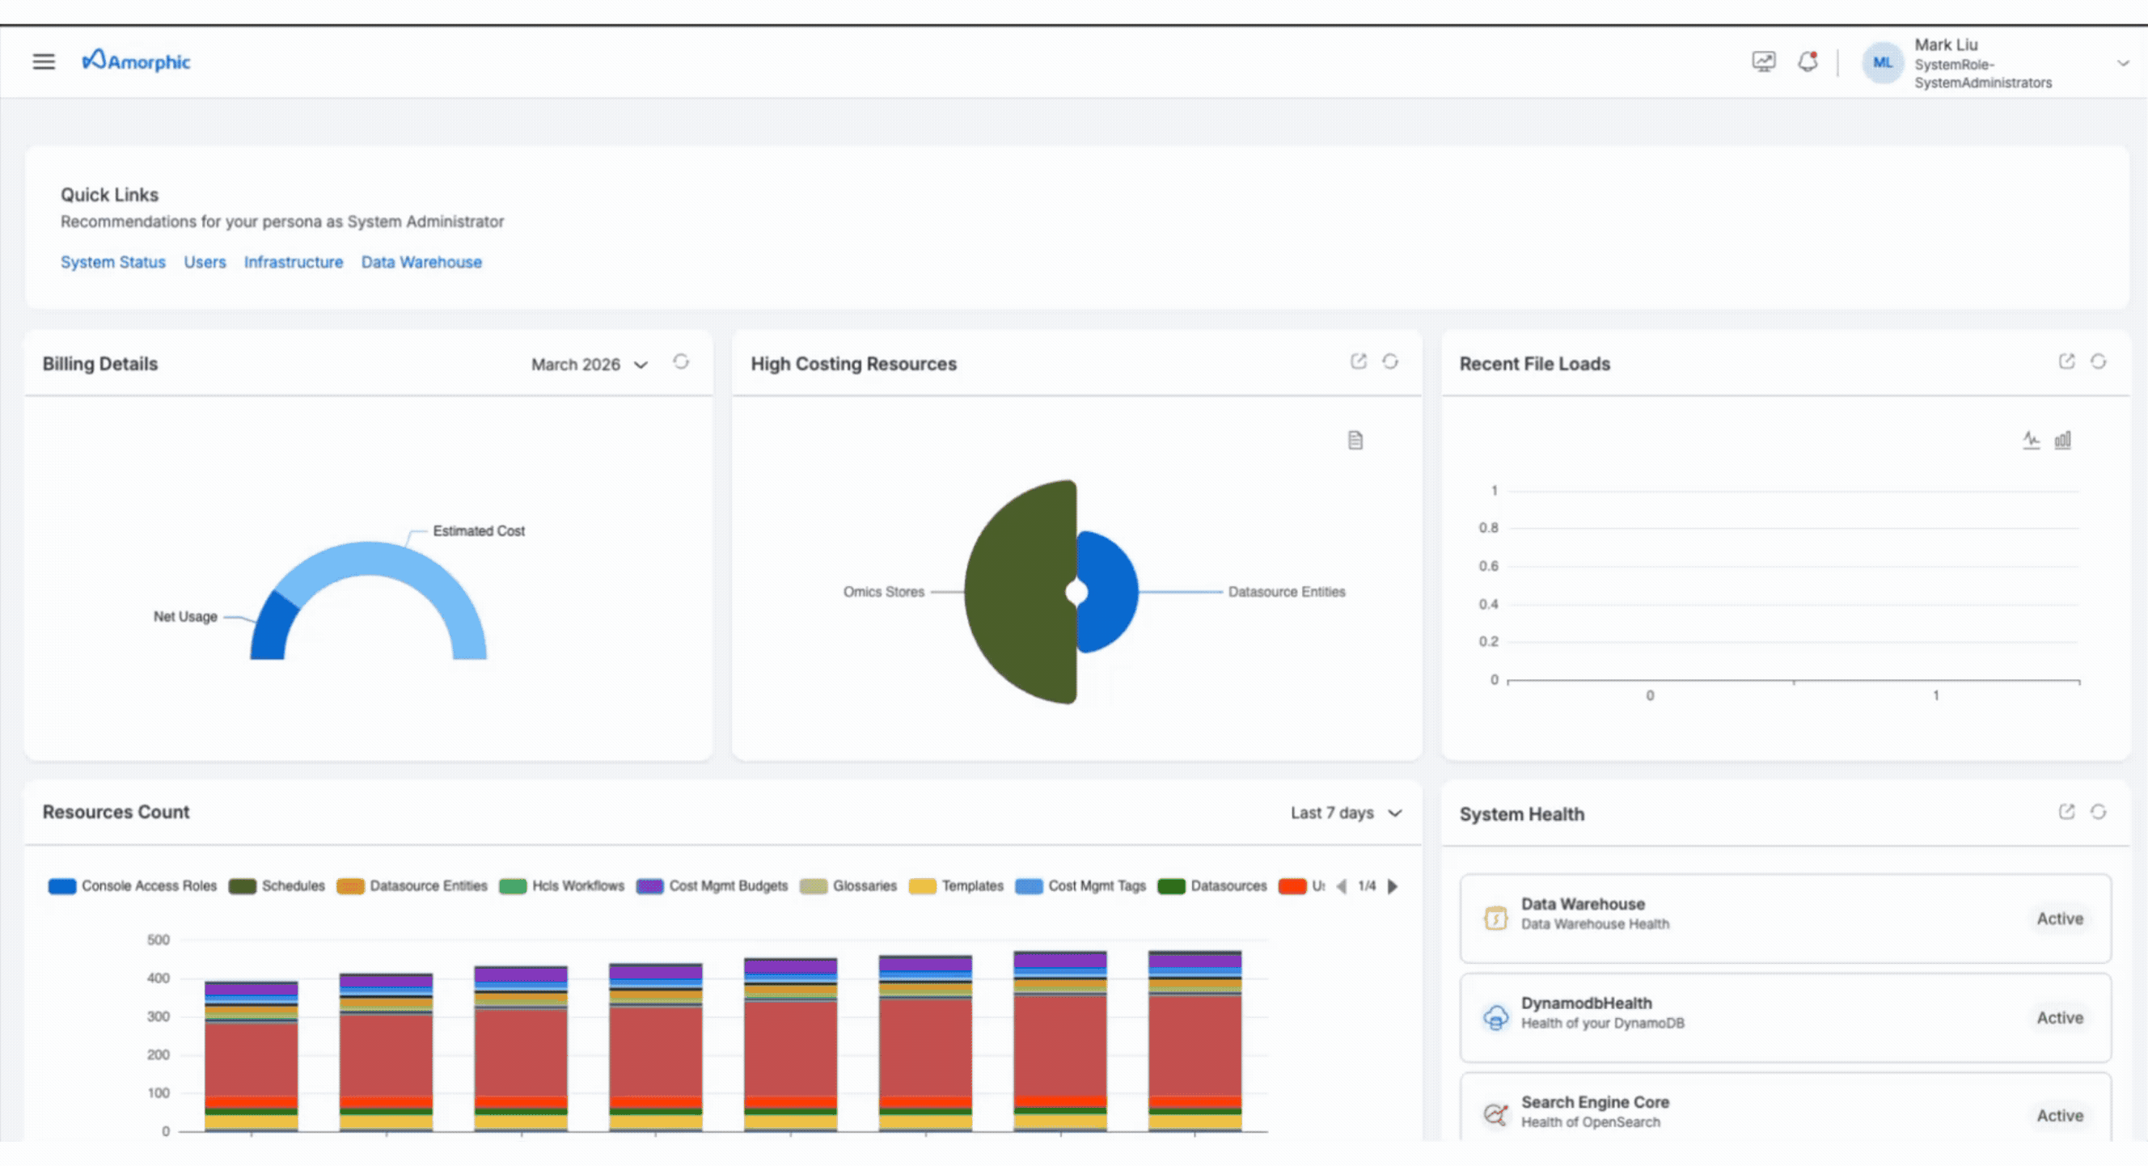2148x1166 pixels.
Task: Open the data view document icon
Action: [1355, 440]
